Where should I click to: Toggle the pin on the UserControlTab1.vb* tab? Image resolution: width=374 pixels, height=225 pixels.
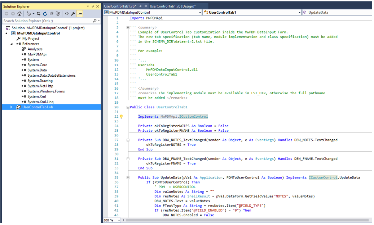coord(141,6)
